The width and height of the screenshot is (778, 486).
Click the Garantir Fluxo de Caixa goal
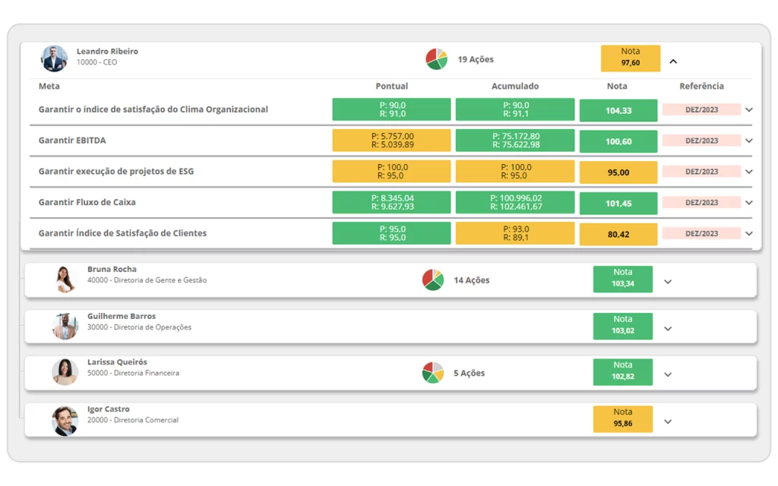[87, 202]
